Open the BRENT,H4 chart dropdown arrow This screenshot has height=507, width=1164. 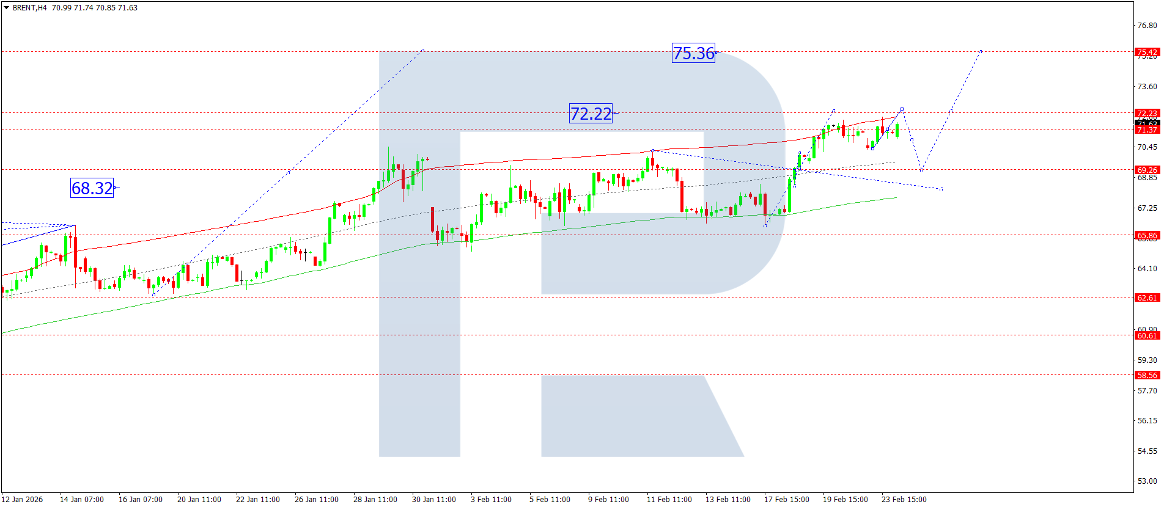click(x=6, y=8)
